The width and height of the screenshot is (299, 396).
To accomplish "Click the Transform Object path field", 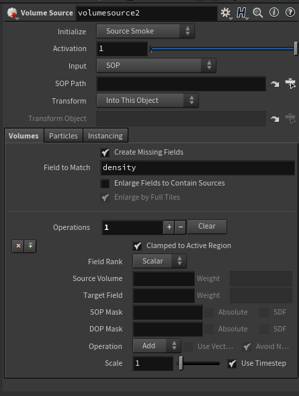I will click(x=181, y=118).
